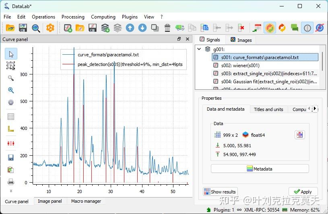Collapse the g001 group
This screenshot has height=214, width=328.
(x=199, y=49)
